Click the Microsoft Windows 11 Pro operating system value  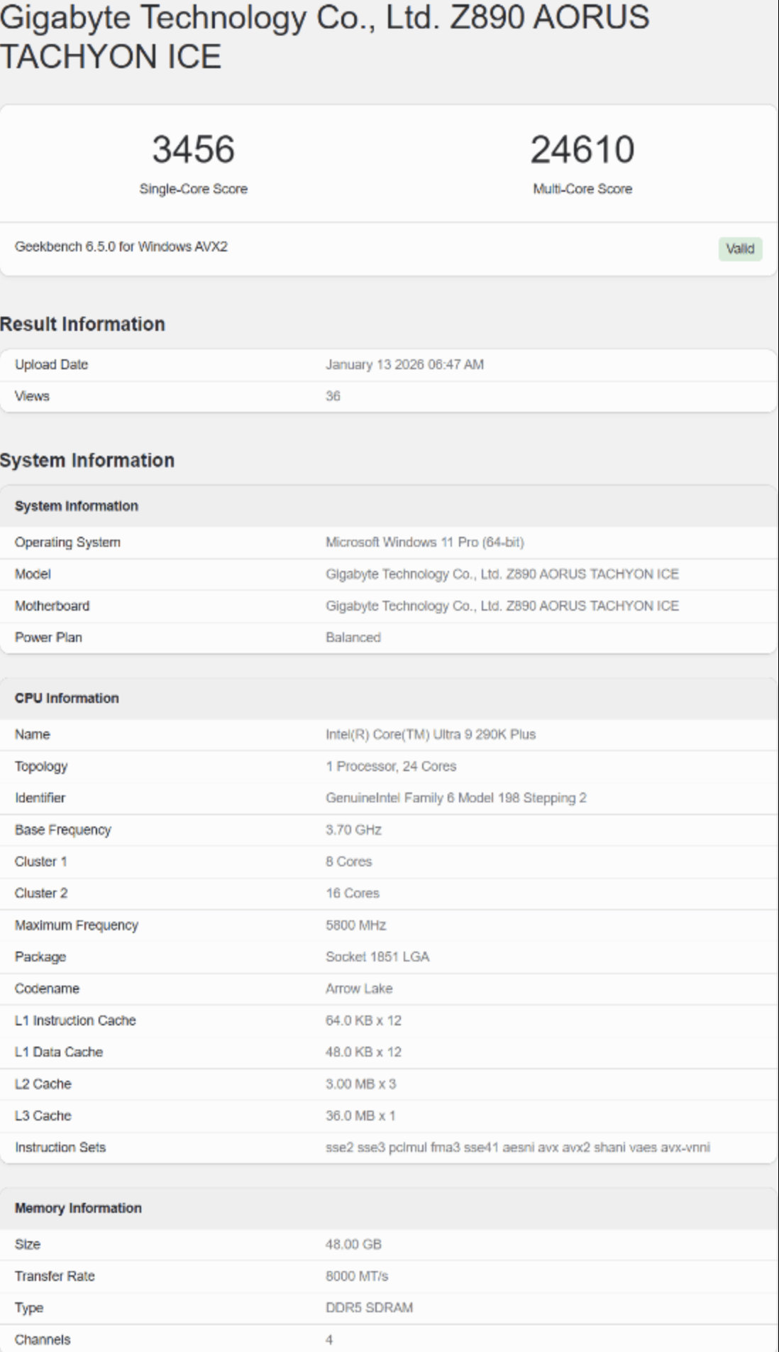tap(424, 543)
